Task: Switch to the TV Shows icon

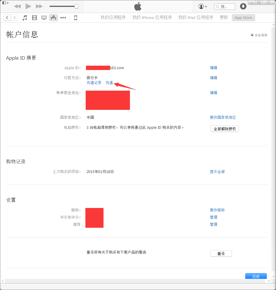Action: click(44, 18)
